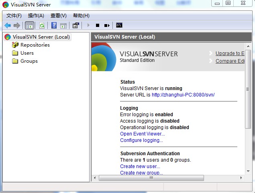
Task: Click the VisualSVN logo in the title bar
Action: (6, 4)
